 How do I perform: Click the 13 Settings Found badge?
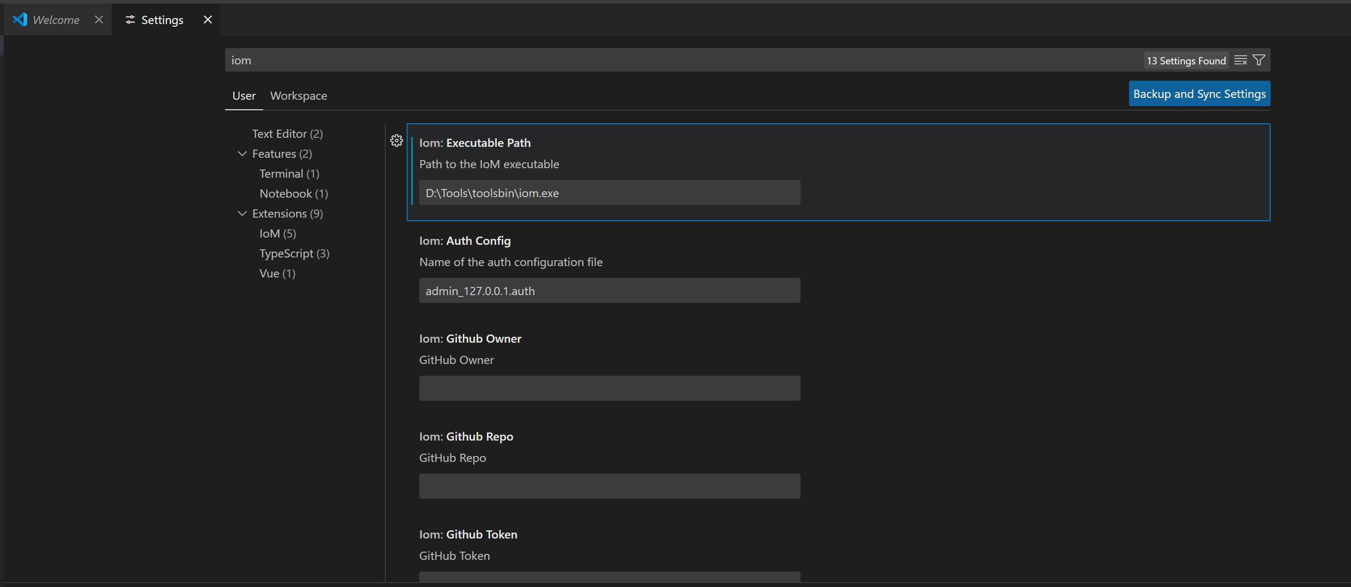pos(1186,60)
